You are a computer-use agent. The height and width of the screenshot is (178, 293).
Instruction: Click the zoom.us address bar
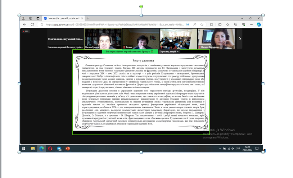click(108, 24)
